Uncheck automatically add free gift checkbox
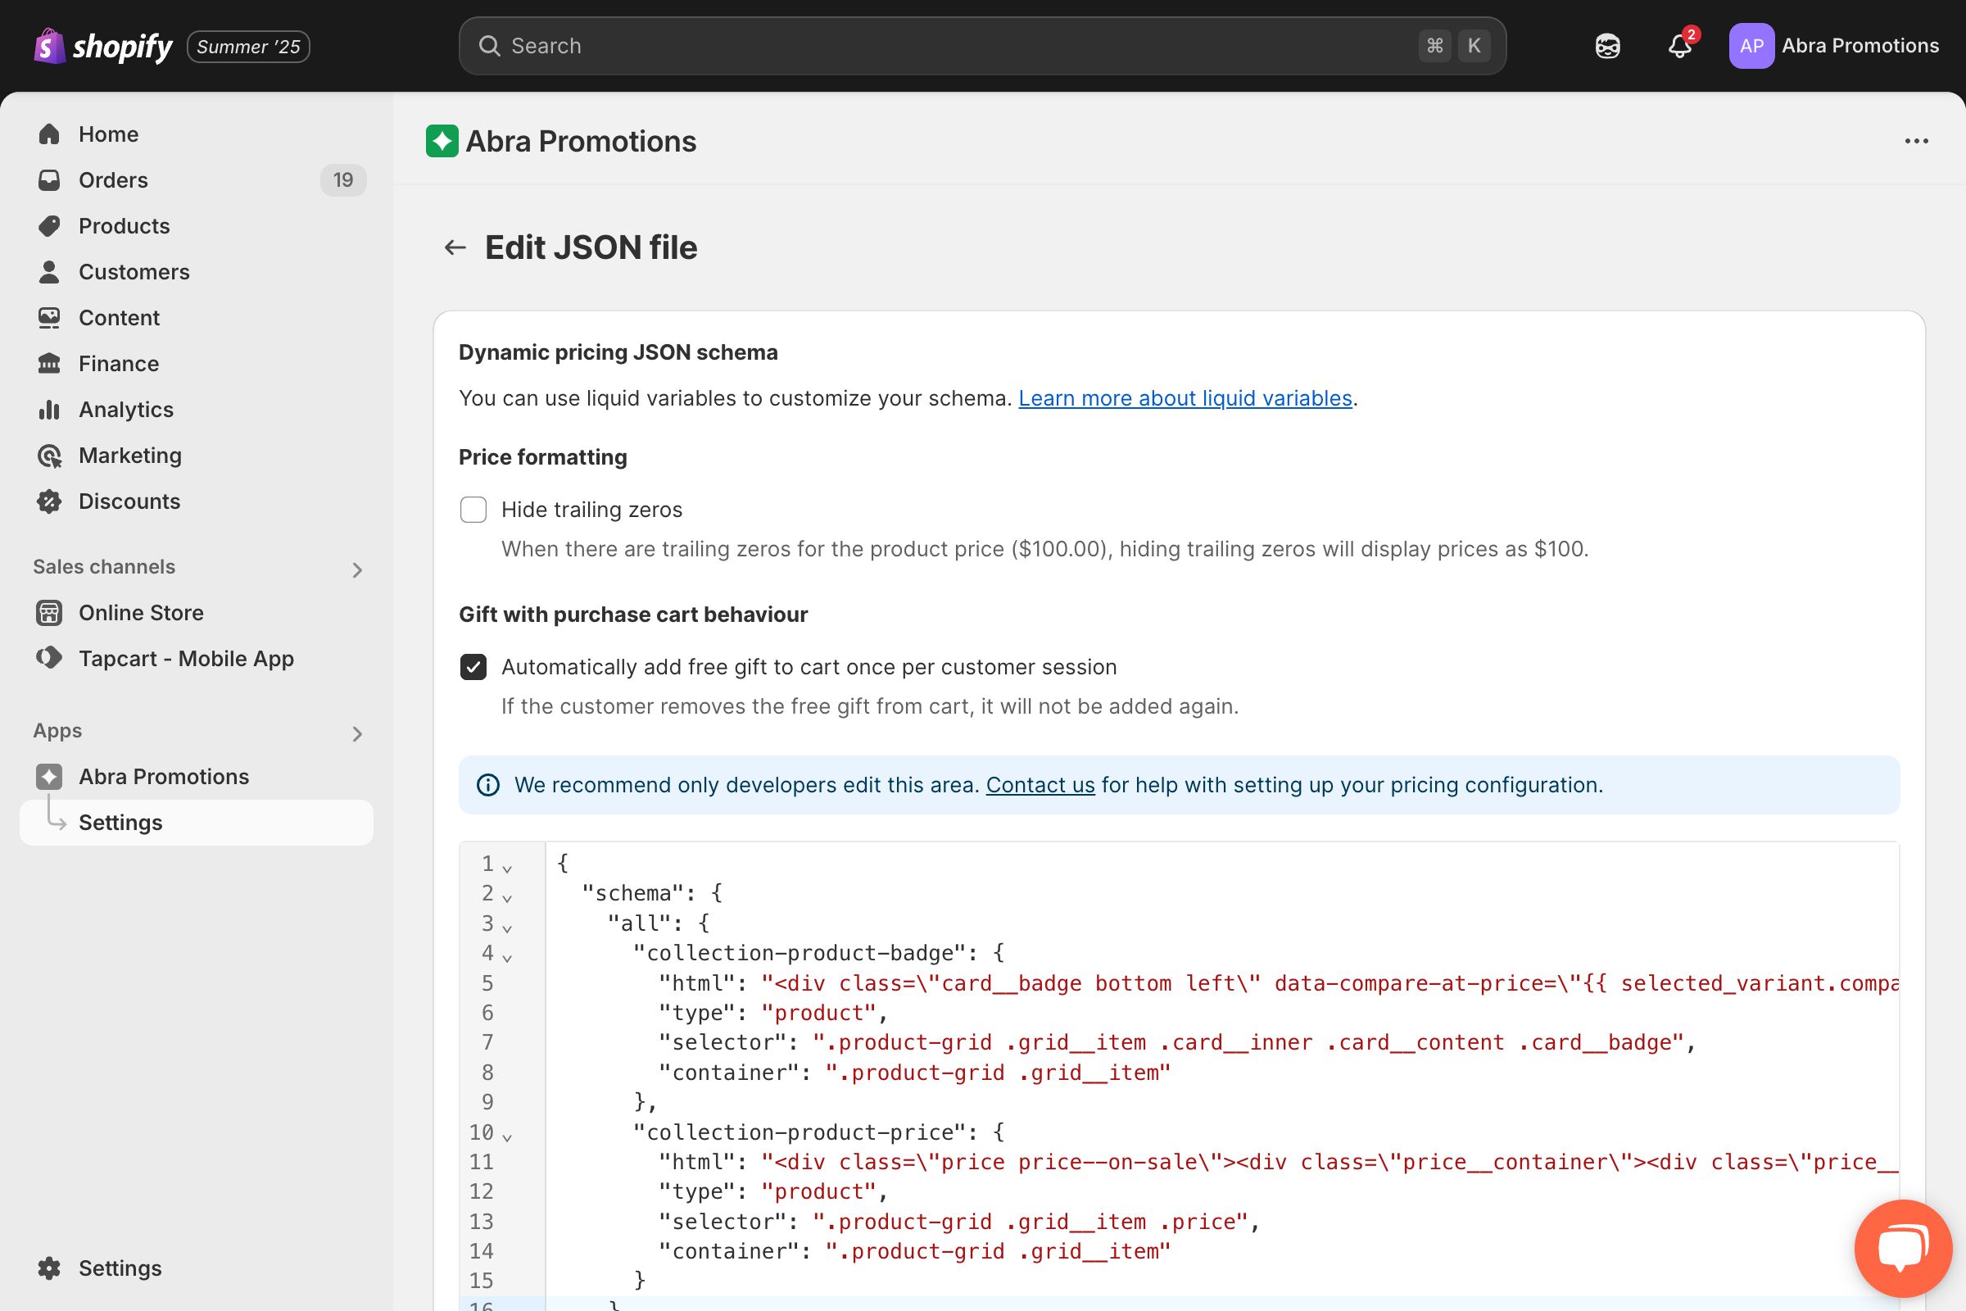The height and width of the screenshot is (1311, 1966). coord(473,667)
